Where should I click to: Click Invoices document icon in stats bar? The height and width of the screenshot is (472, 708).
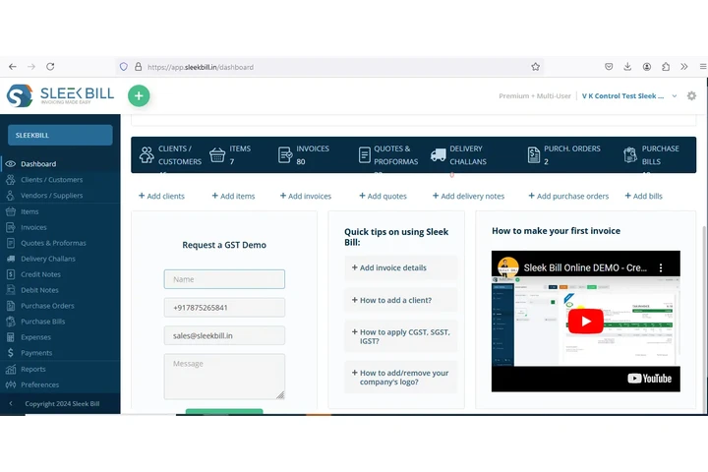[x=285, y=155]
